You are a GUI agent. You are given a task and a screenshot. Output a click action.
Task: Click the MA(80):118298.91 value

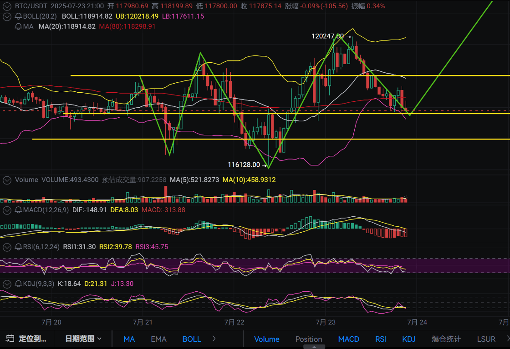pos(127,27)
